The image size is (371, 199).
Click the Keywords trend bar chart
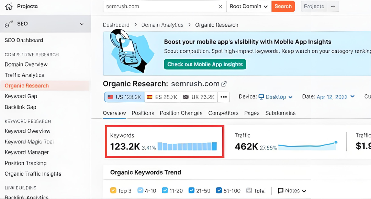pos(187,147)
